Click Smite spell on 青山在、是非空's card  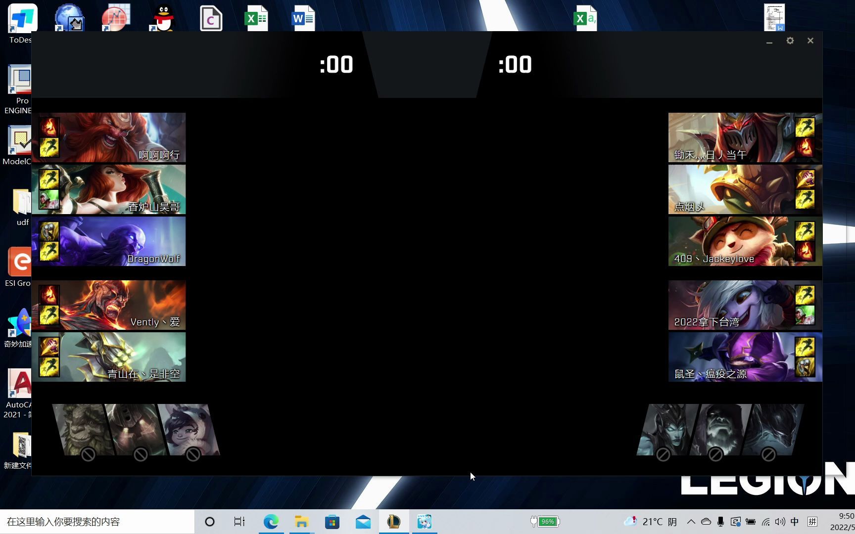49,347
